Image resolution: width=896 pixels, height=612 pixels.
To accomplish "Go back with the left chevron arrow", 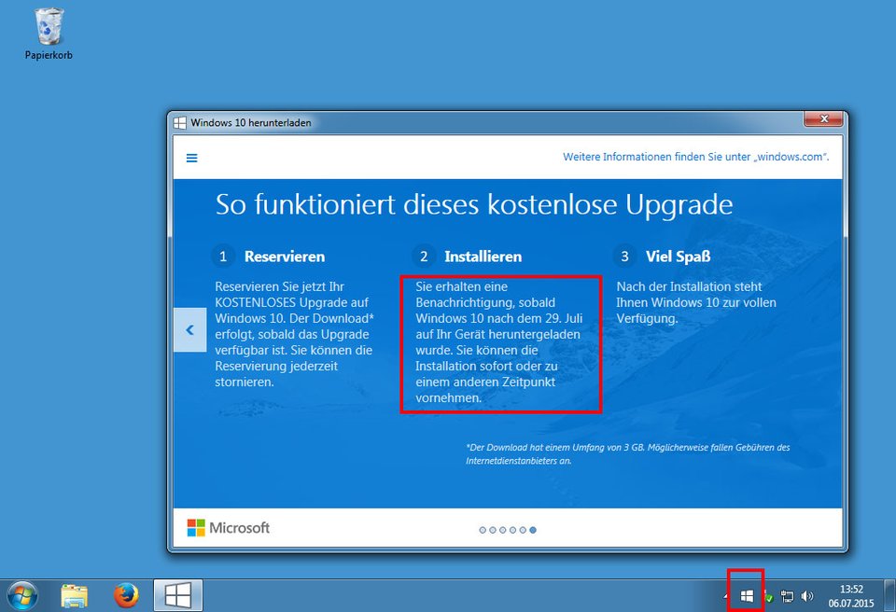I will 189,329.
